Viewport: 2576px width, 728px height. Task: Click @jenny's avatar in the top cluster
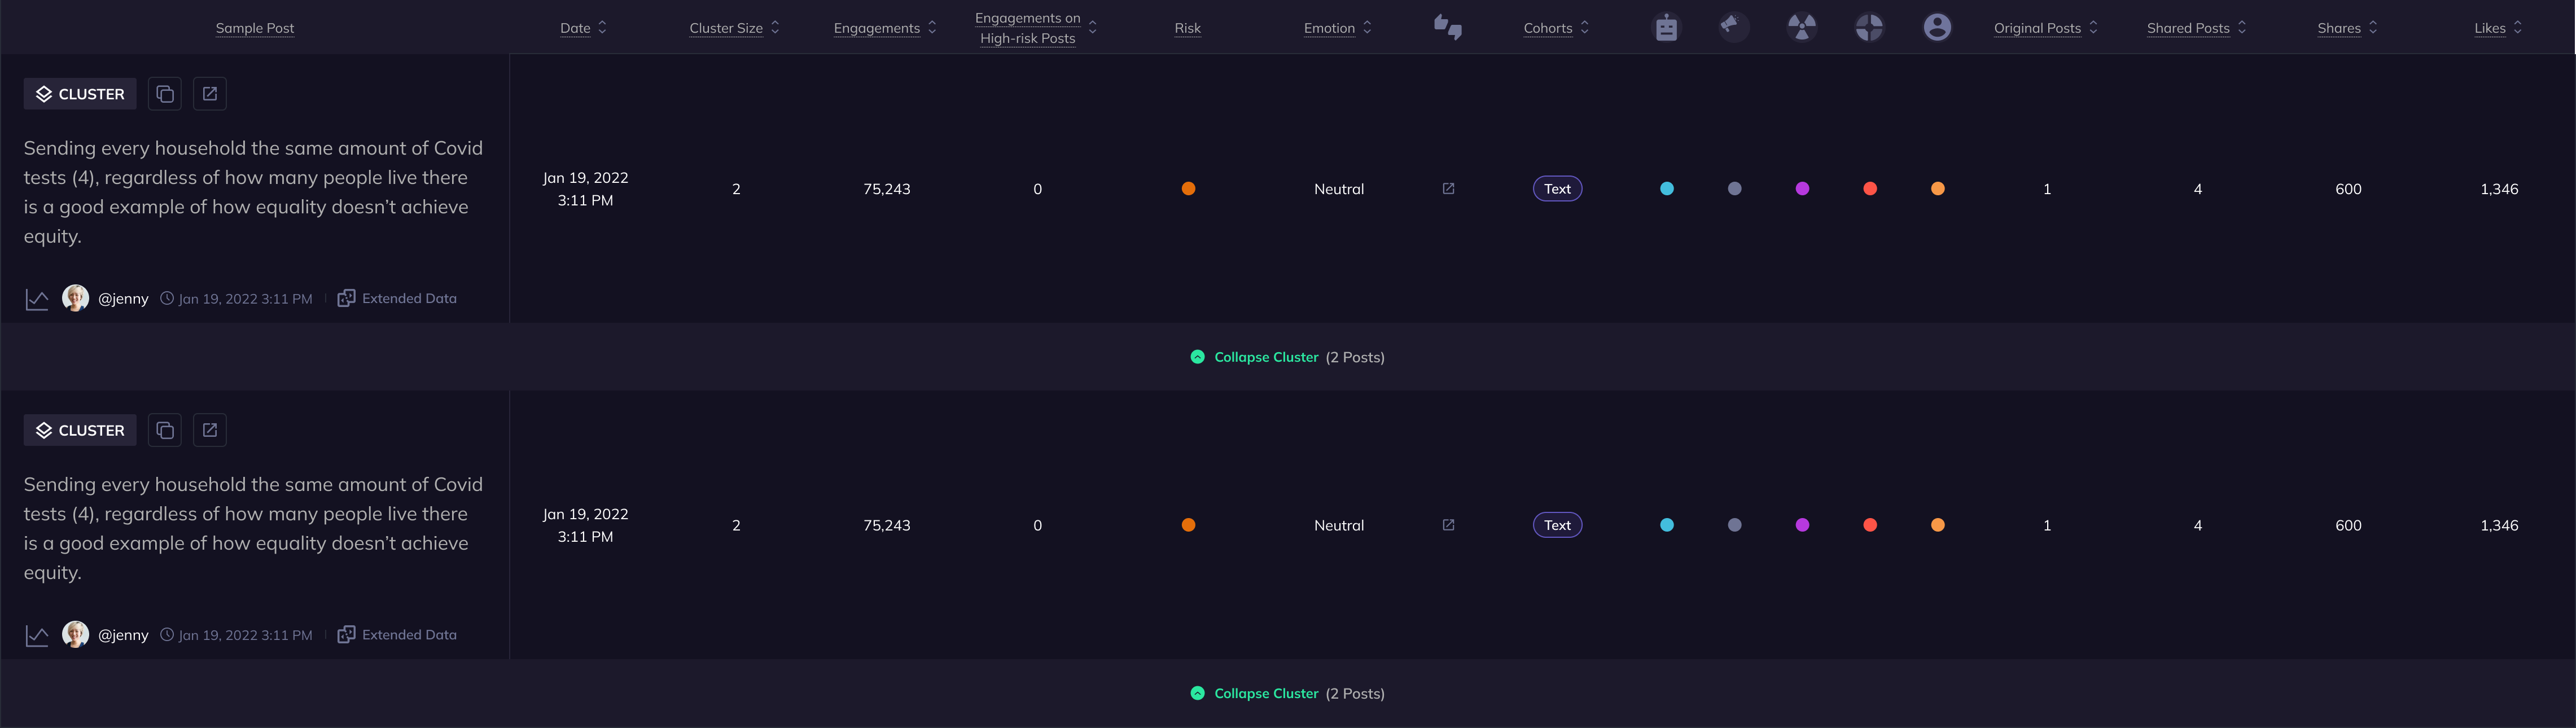click(75, 298)
